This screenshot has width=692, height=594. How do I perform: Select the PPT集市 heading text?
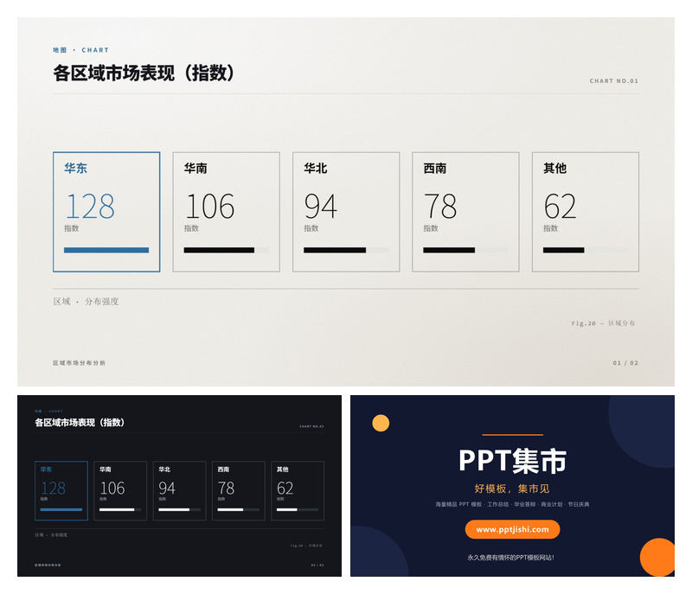(x=512, y=461)
